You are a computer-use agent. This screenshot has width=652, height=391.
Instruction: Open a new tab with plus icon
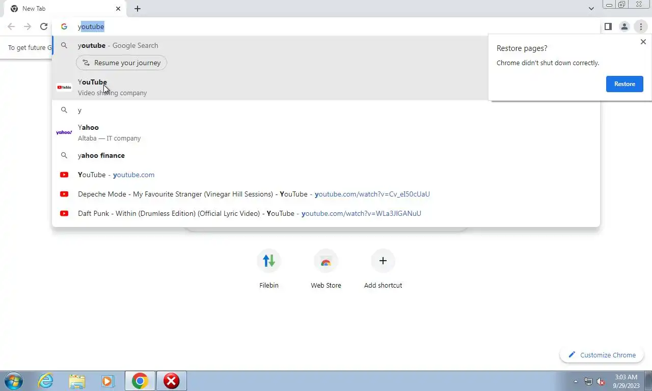coord(138,9)
